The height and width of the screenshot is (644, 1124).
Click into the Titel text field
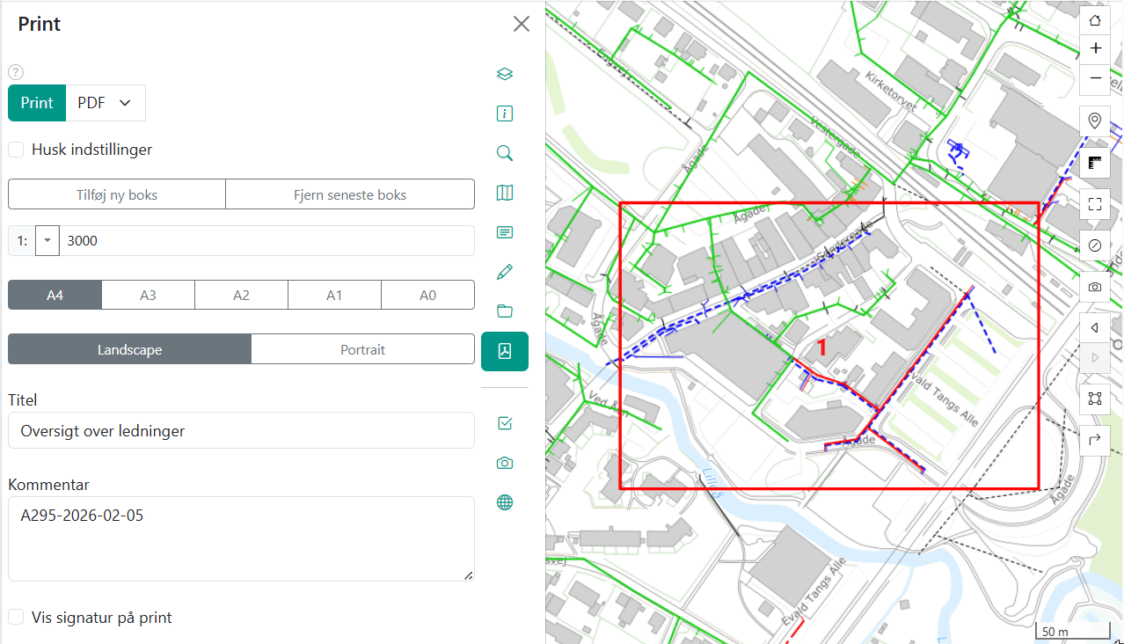[x=241, y=431]
